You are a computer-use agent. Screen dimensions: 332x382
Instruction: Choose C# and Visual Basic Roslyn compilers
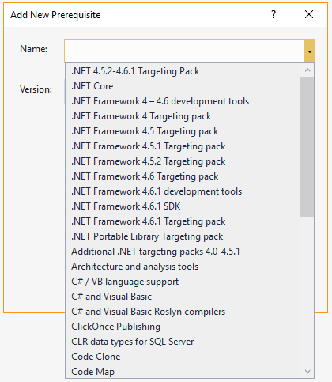click(x=183, y=312)
